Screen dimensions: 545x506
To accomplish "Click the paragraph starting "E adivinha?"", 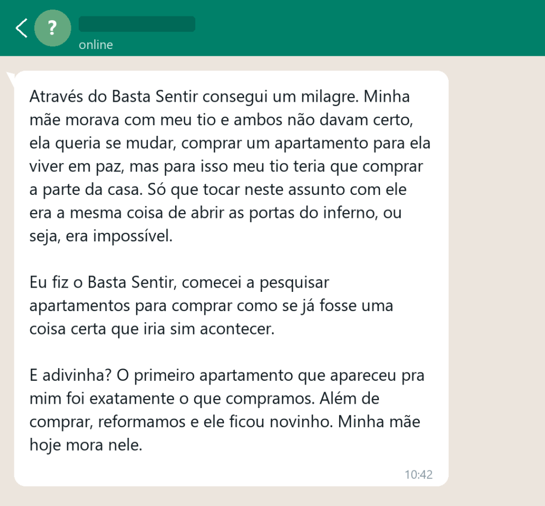I will [x=227, y=410].
